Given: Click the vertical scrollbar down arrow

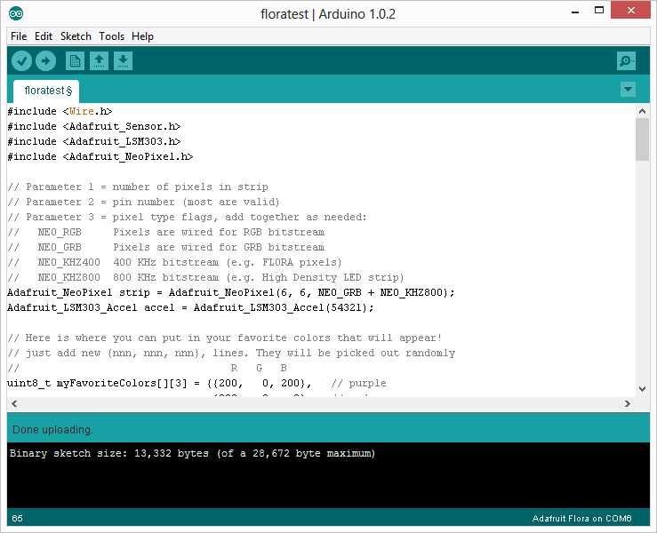Looking at the screenshot, I should pos(642,388).
